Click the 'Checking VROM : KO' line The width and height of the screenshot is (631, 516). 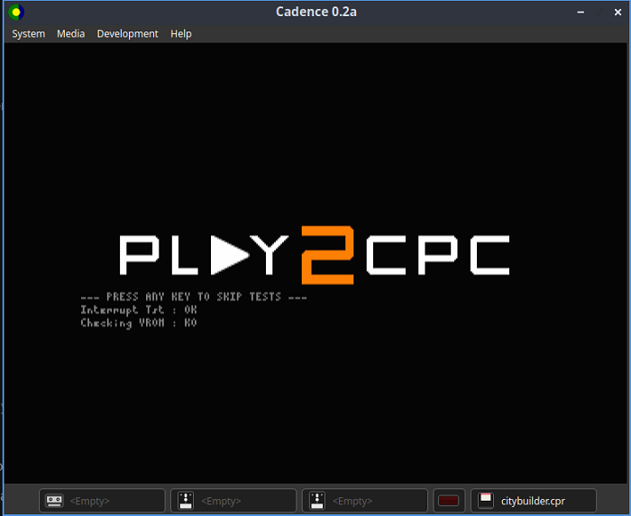(x=139, y=323)
